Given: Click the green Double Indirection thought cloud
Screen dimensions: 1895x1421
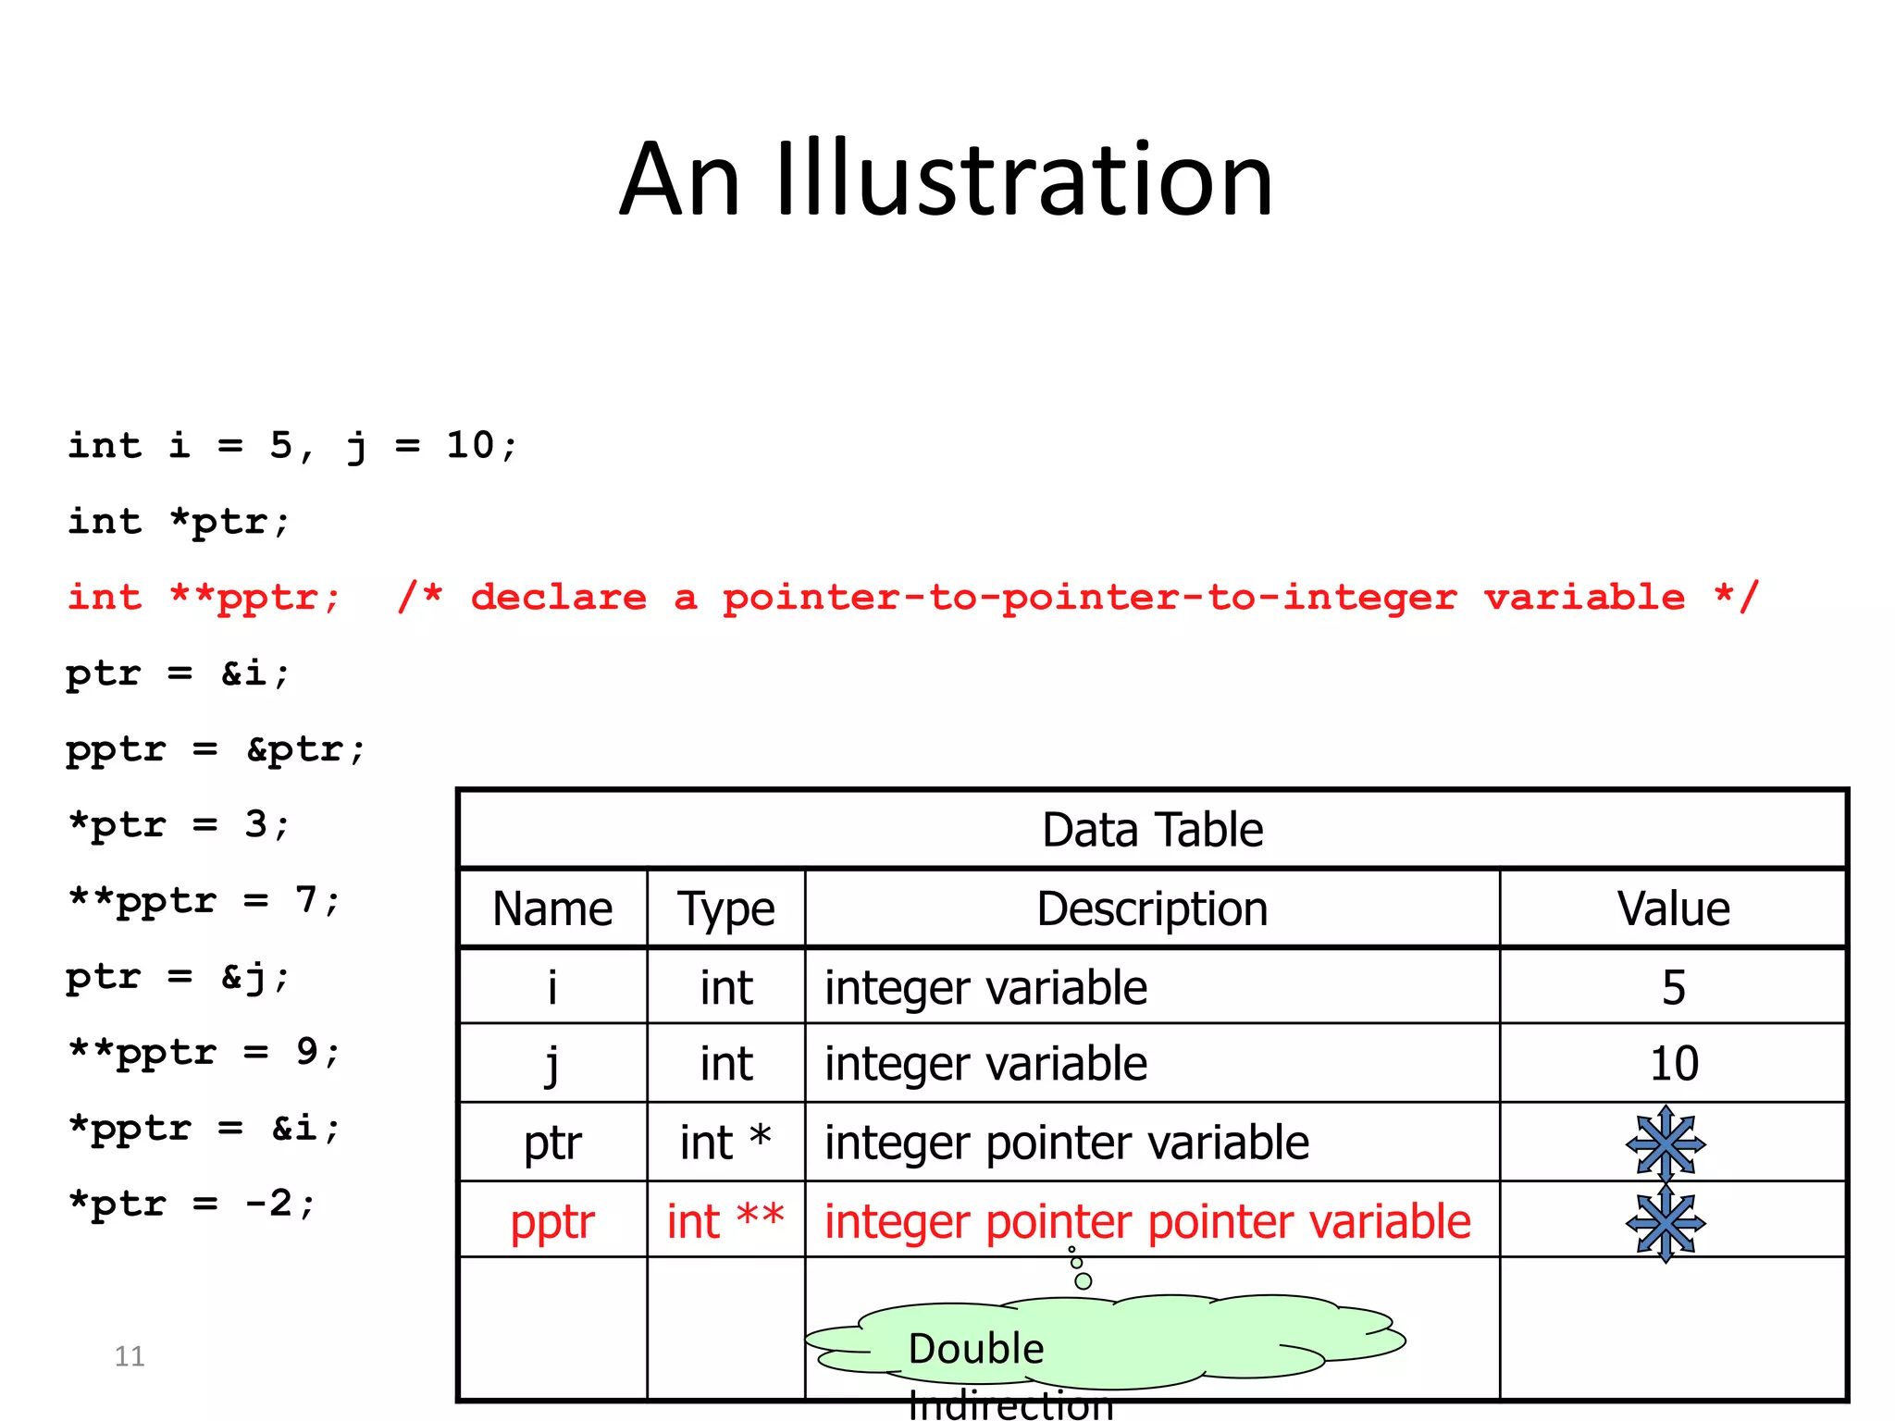Looking at the screenshot, I should (1105, 1341).
